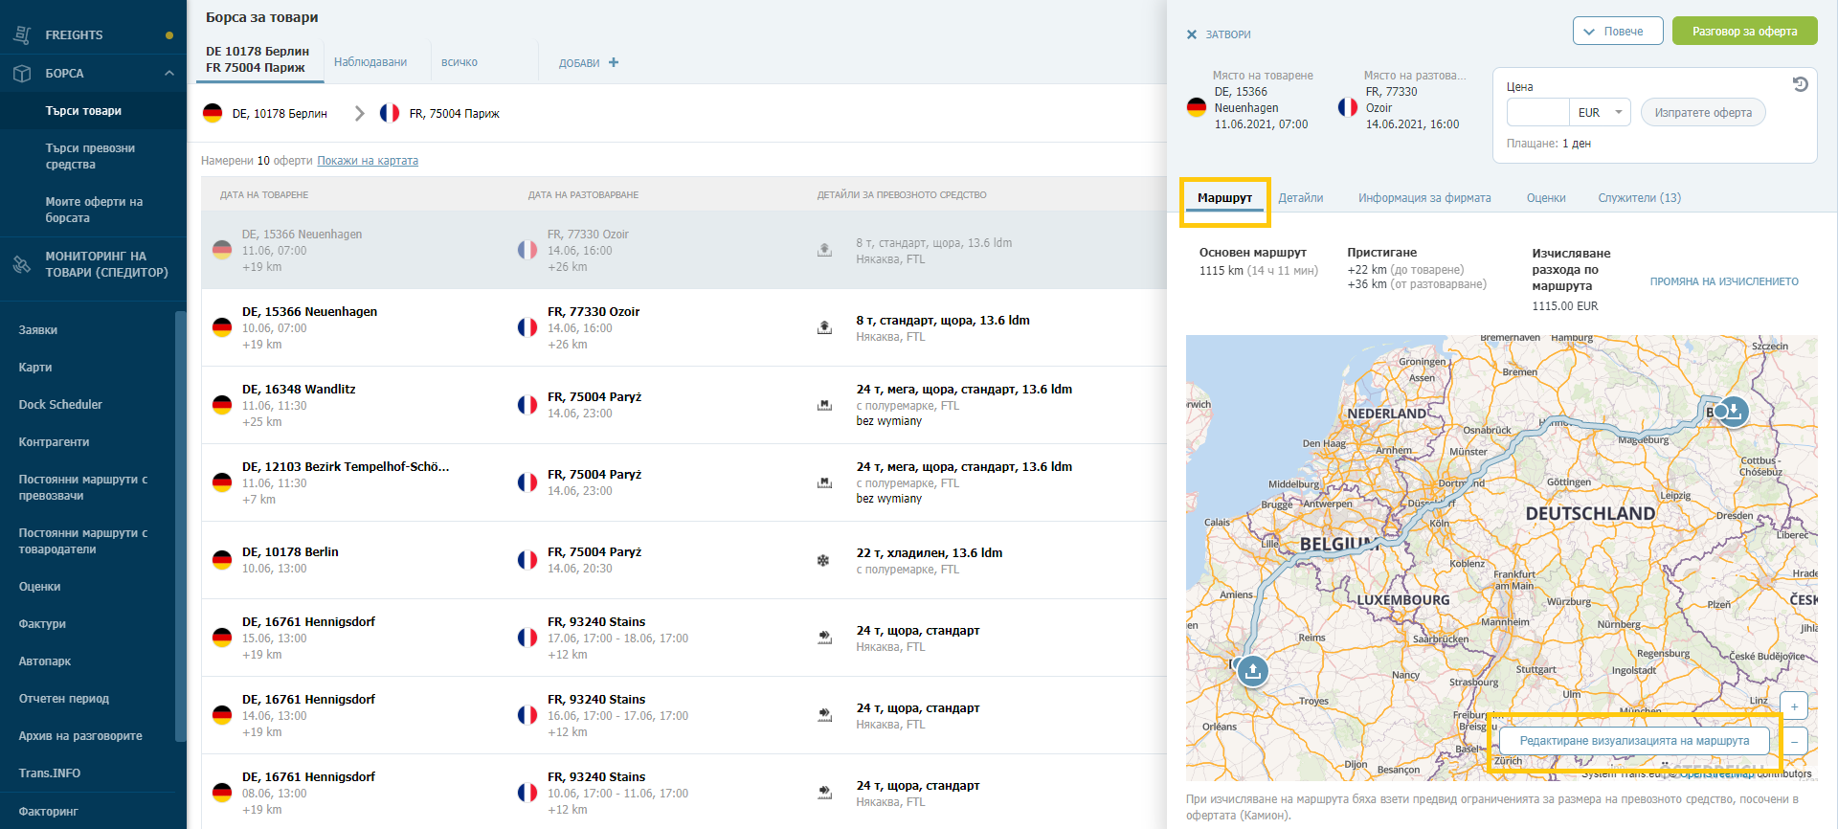Click the price history reset icon
This screenshot has width=1838, height=829.
[x=1800, y=84]
